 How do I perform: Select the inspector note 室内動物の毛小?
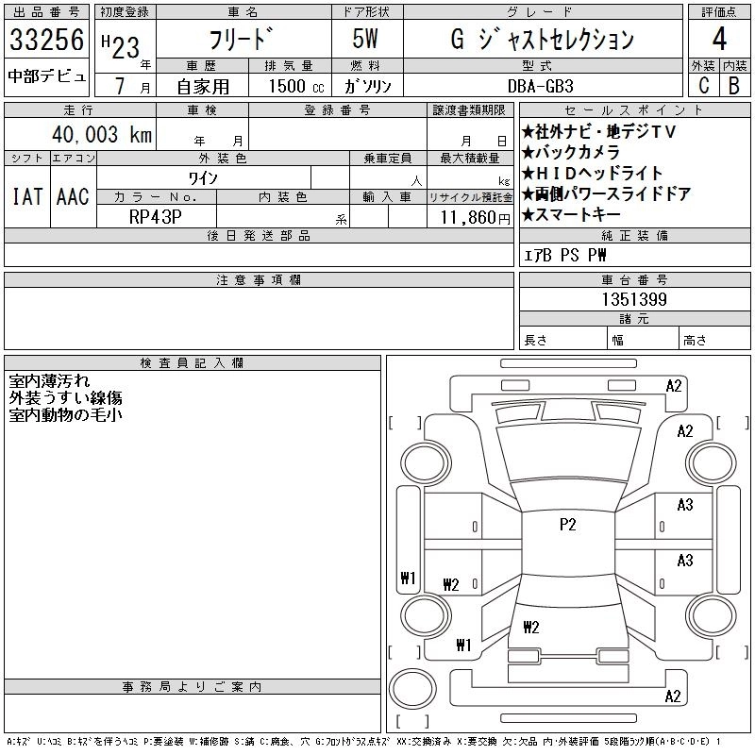65,414
